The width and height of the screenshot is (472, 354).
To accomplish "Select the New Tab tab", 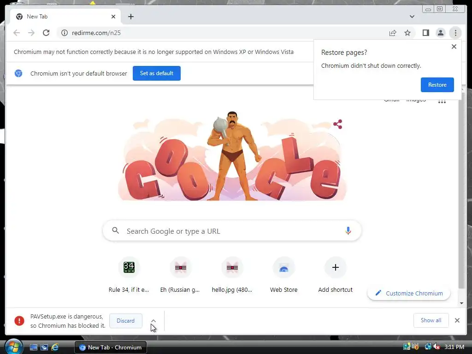I will click(65, 17).
